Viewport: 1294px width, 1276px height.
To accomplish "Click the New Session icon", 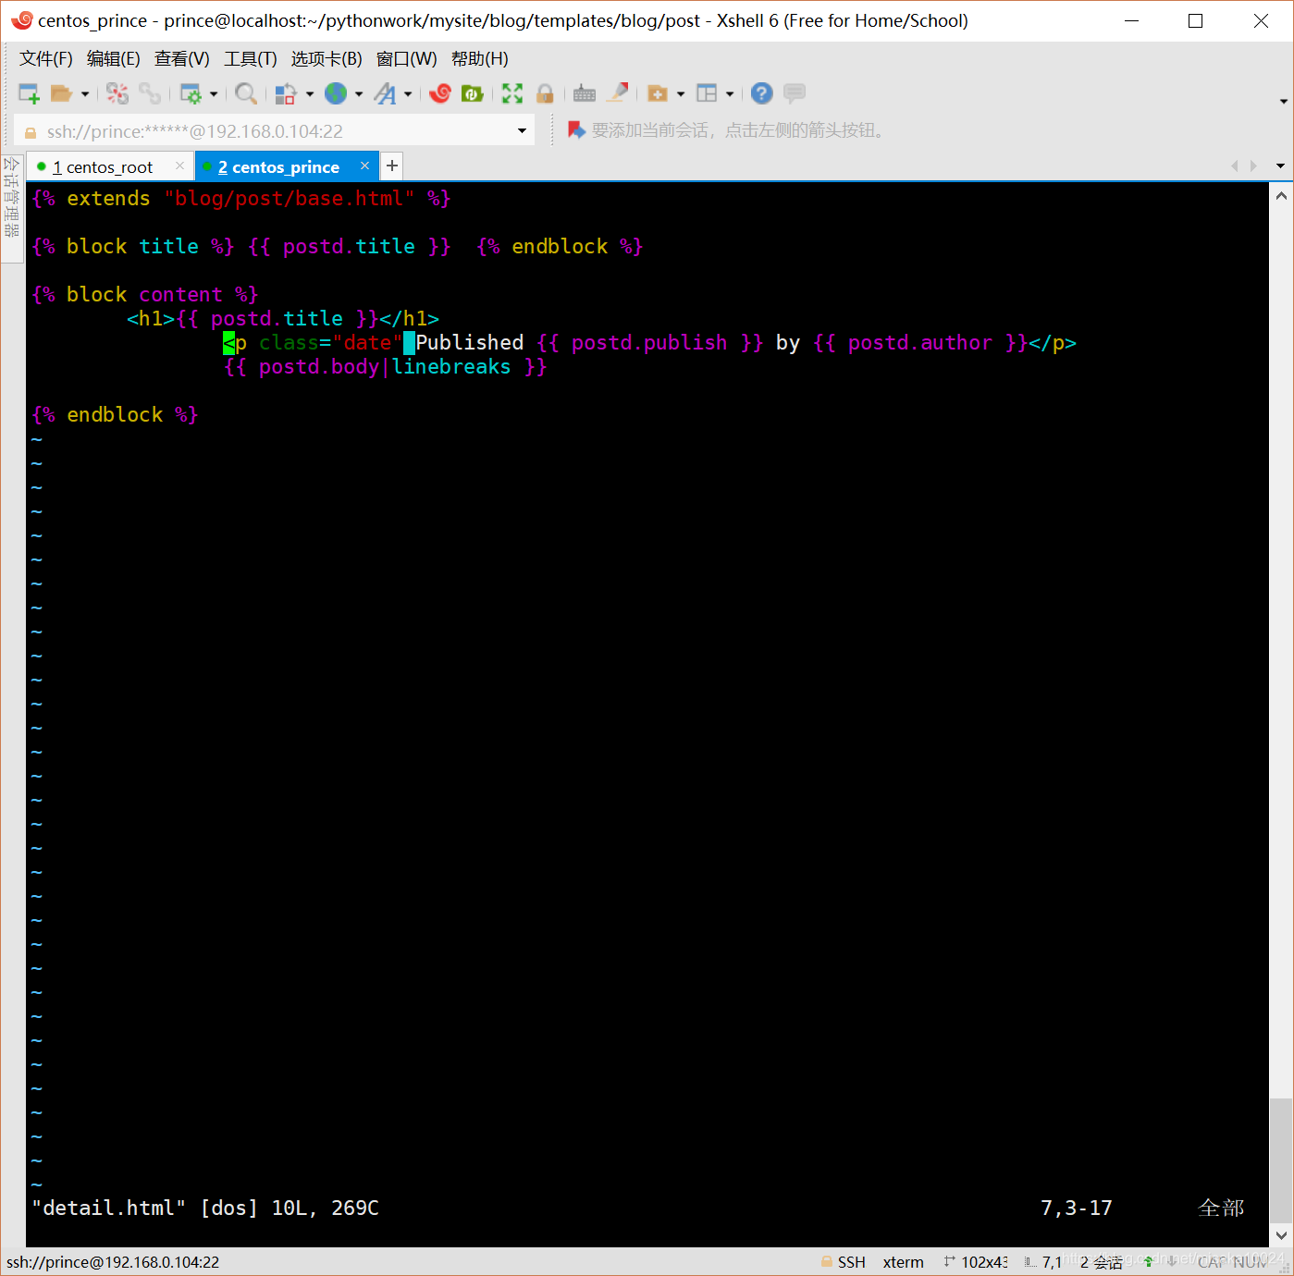I will [29, 93].
